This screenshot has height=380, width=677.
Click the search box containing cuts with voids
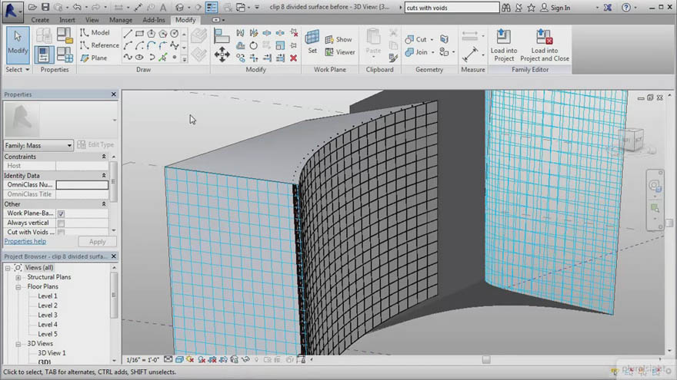(x=452, y=8)
